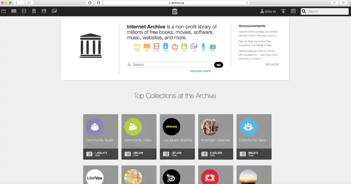Screen dimensions: 351x184
Task: Open the Software floppy icon in nav bar
Action: pyautogui.click(x=44, y=11)
